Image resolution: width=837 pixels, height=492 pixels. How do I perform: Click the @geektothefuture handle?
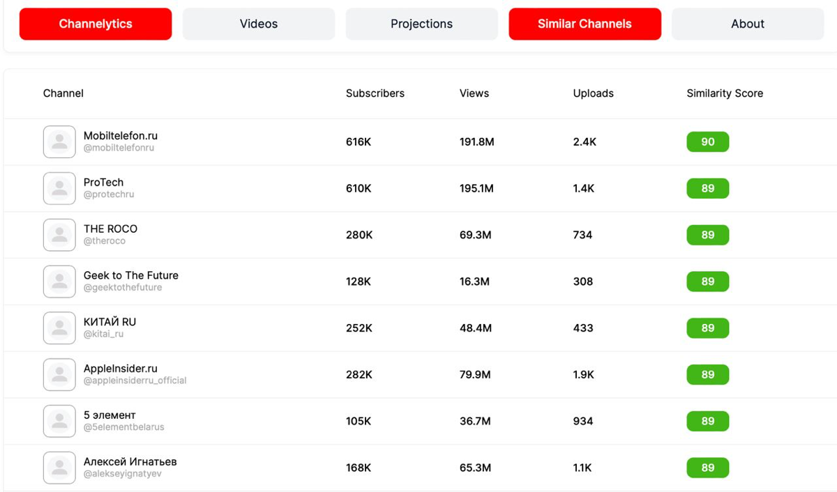pos(123,288)
